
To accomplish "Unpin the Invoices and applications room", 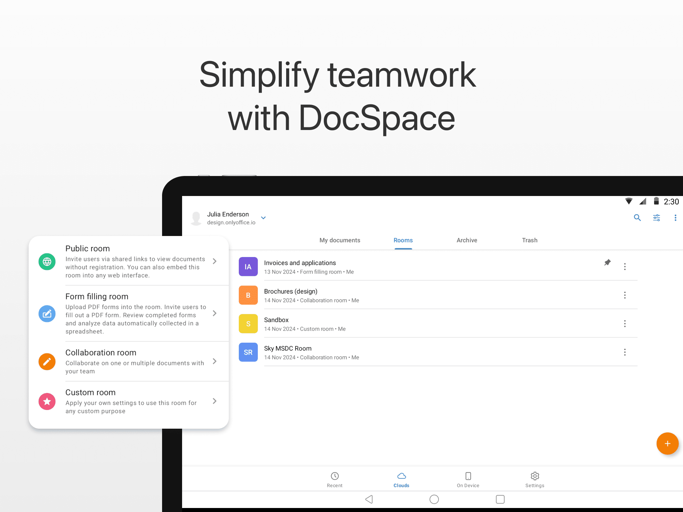I will [607, 263].
